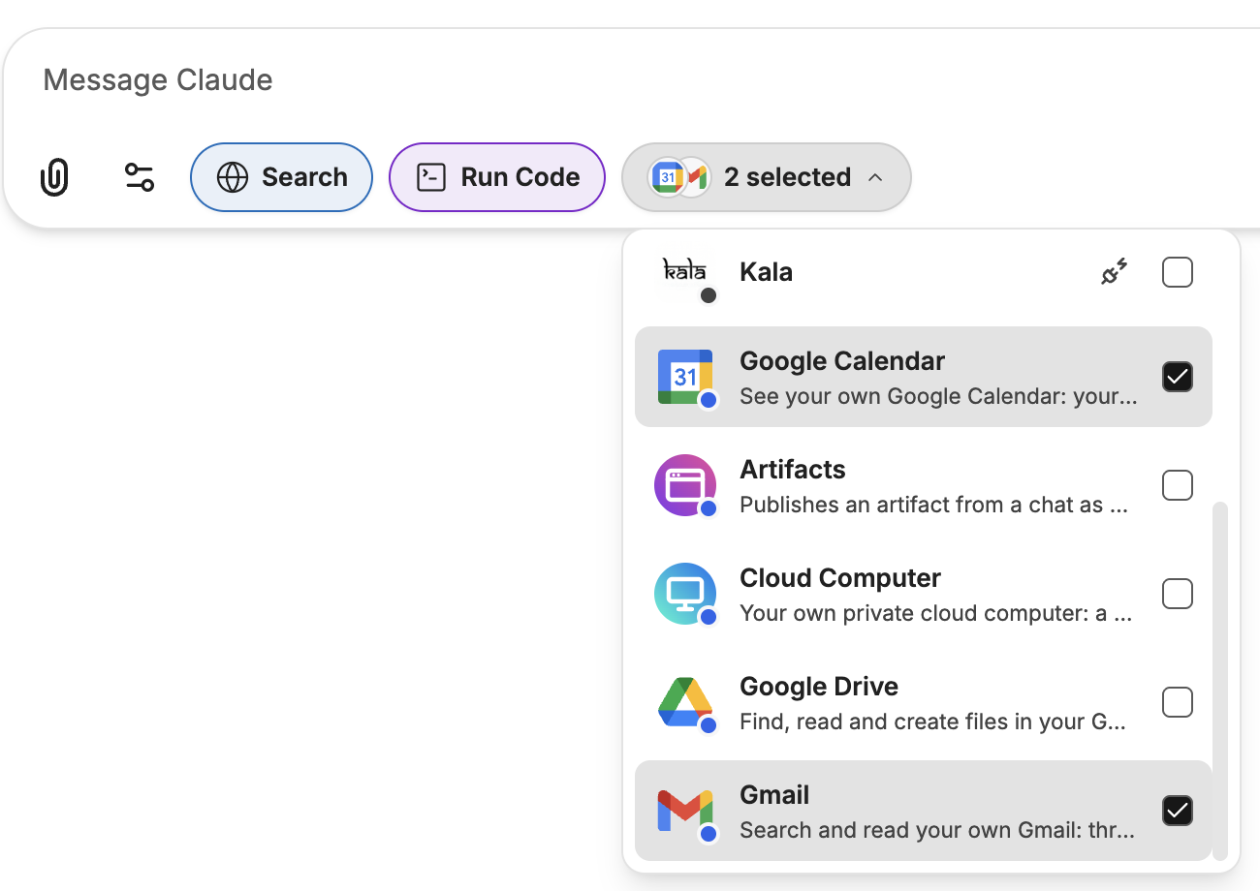Click the Cloud Computer monitor icon

[x=685, y=594]
